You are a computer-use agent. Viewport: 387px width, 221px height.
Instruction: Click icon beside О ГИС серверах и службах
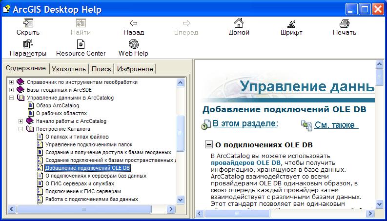(x=40, y=183)
